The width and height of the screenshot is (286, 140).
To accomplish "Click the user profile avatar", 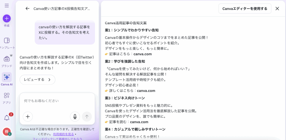I will [7, 131].
